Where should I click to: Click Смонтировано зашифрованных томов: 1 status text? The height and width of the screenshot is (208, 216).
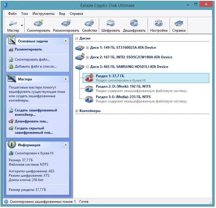click(43, 202)
